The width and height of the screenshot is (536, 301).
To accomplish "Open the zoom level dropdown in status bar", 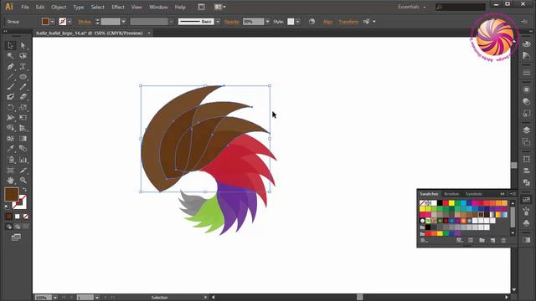I will point(54,298).
